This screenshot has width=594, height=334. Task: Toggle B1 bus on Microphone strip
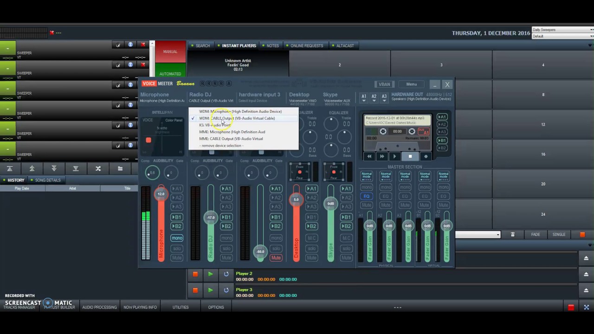176,217
